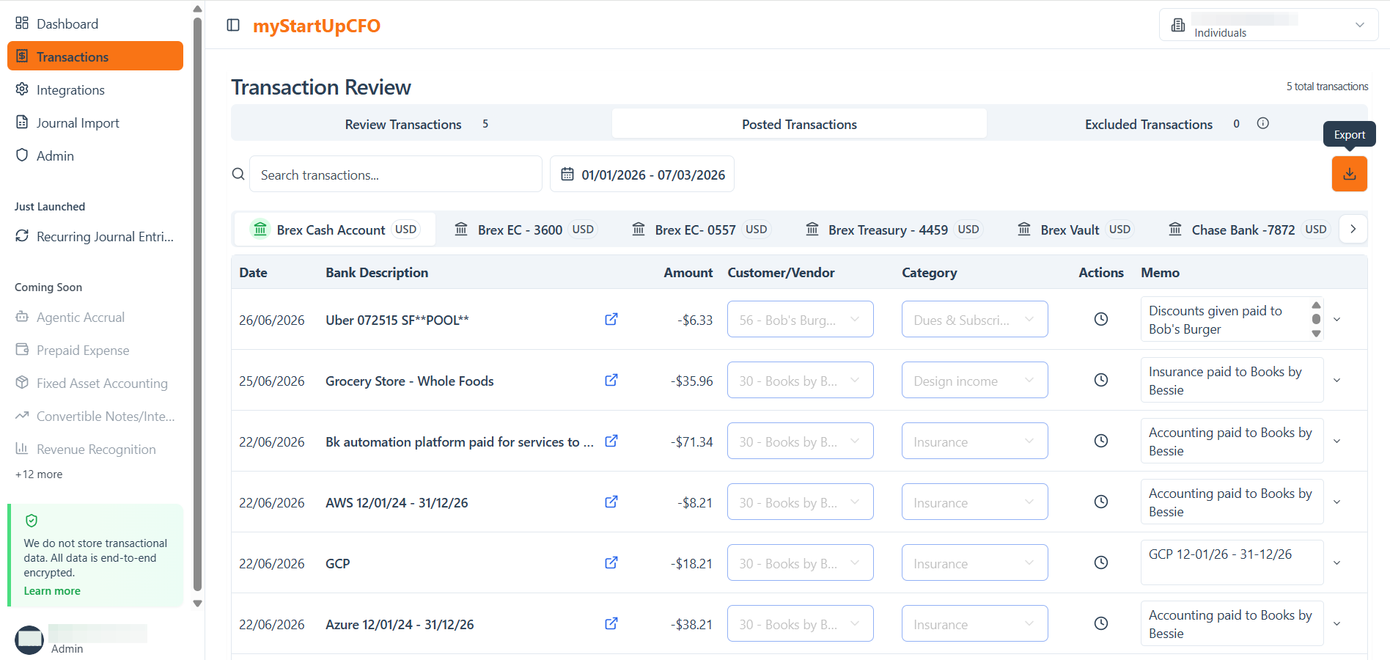Select the Brex EC- 0557 account tab
The image size is (1390, 660).
tap(700, 230)
